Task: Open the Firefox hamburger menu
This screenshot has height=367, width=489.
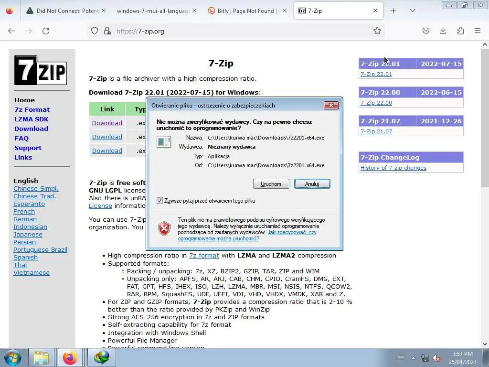Action: coord(478,31)
